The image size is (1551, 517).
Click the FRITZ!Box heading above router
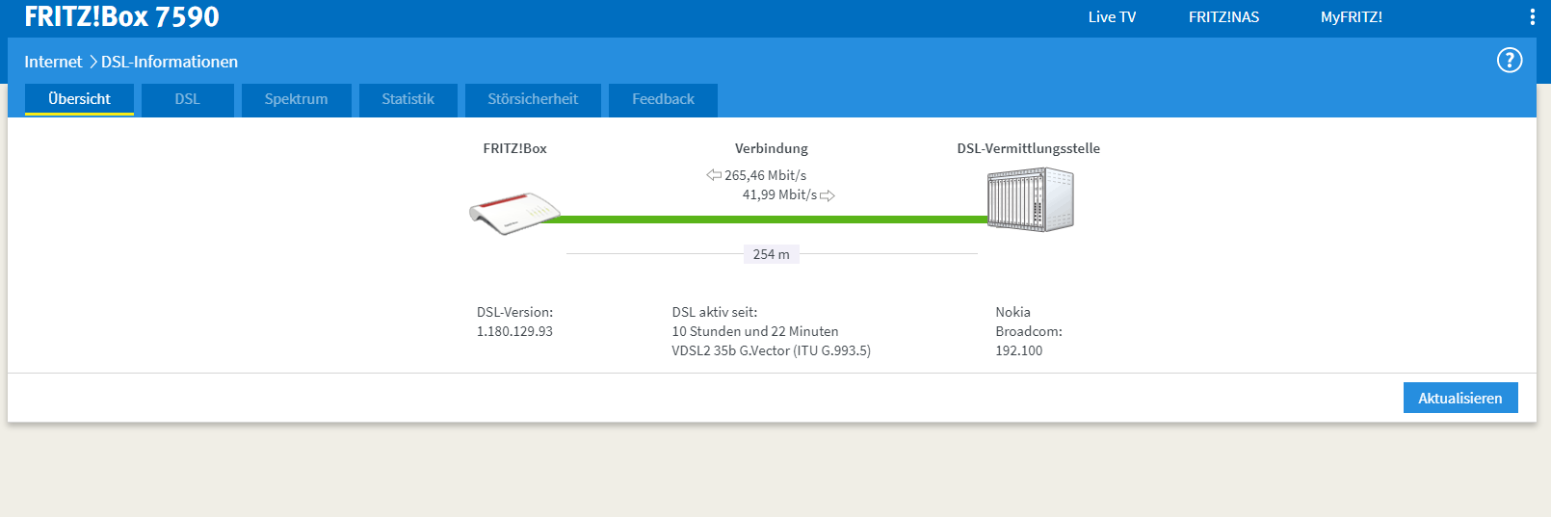pos(514,148)
